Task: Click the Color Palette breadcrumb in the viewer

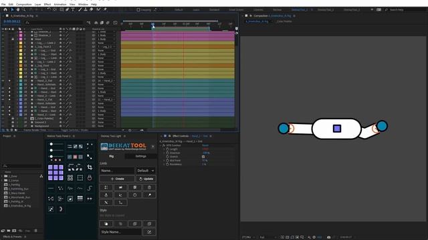Action: [284, 21]
